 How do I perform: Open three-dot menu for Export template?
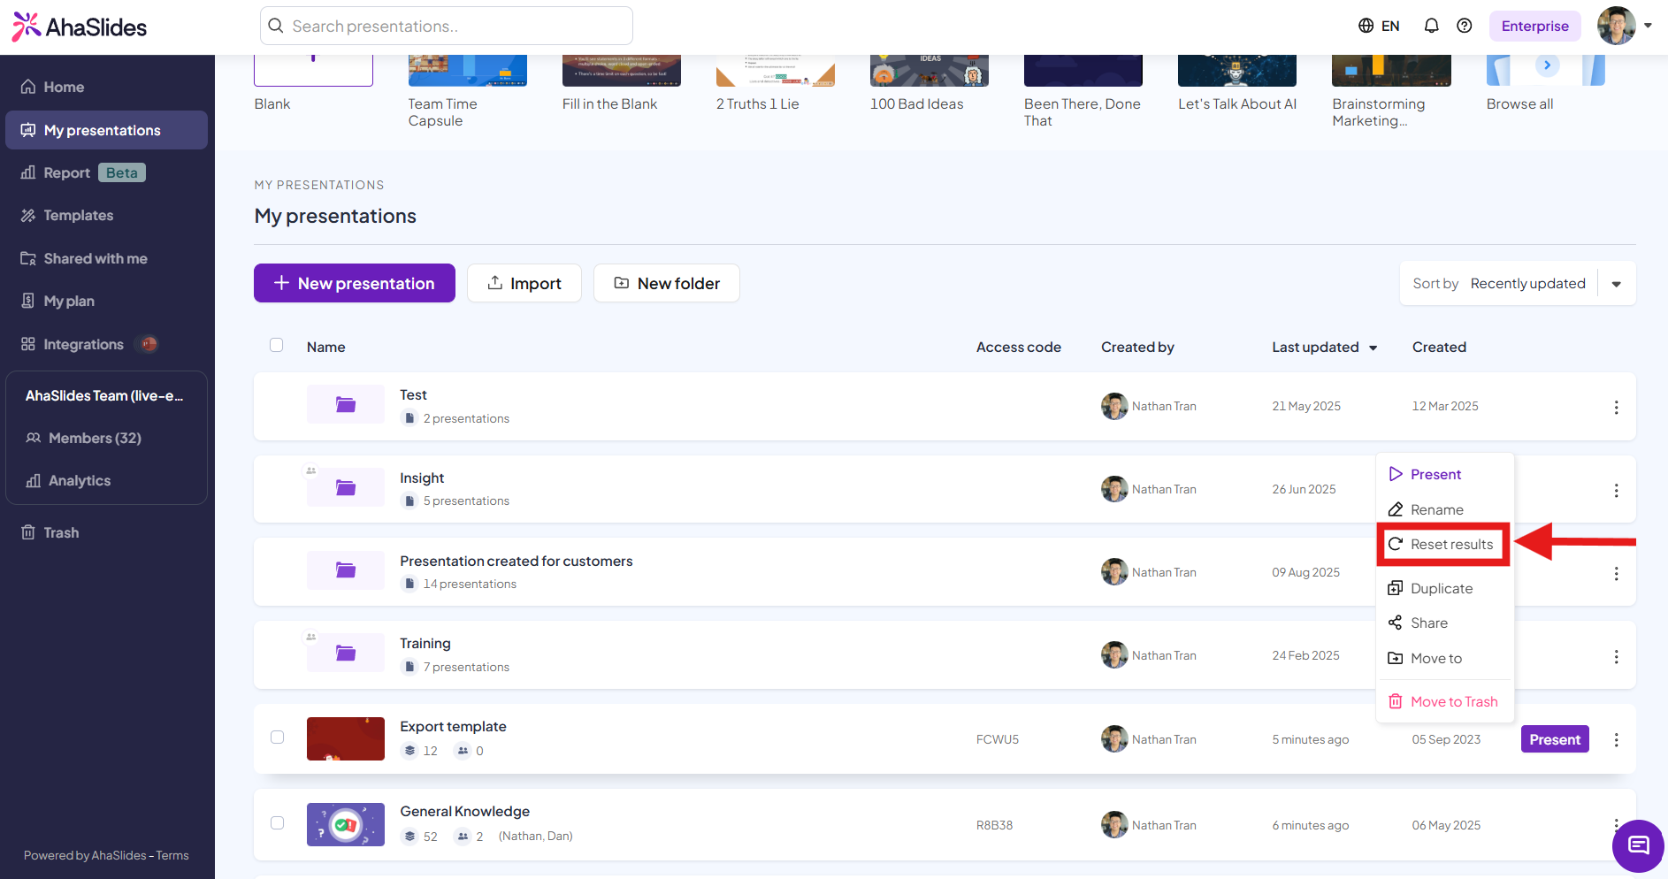[x=1616, y=740]
